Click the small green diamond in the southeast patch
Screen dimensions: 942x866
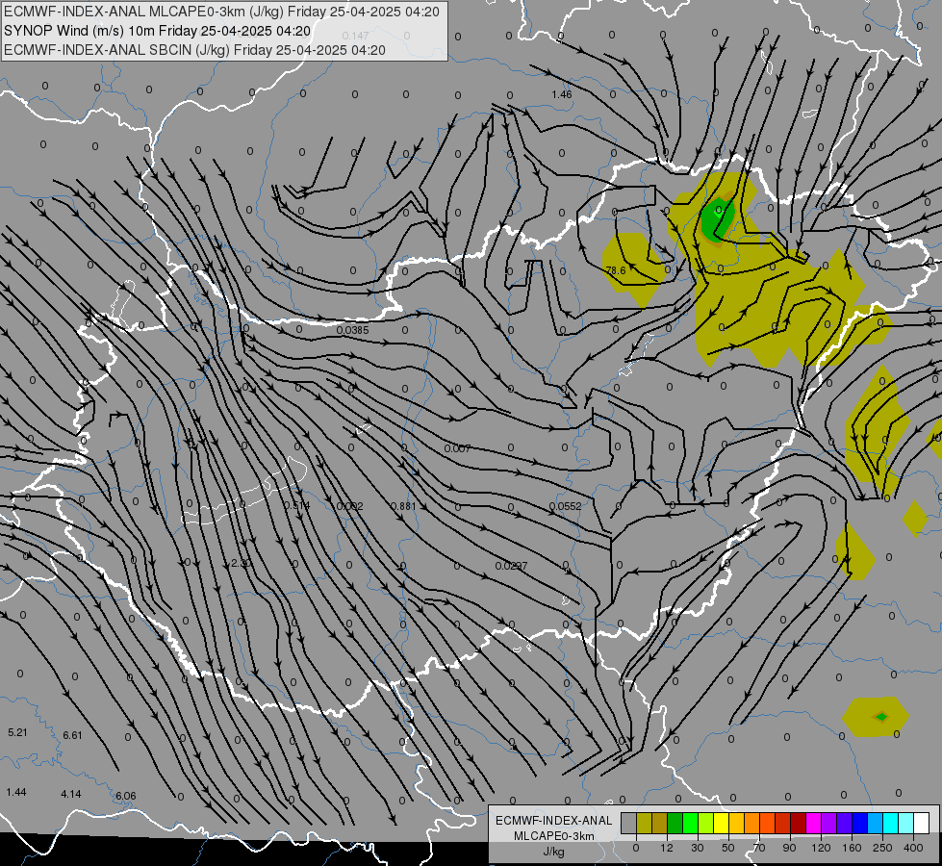point(881,716)
